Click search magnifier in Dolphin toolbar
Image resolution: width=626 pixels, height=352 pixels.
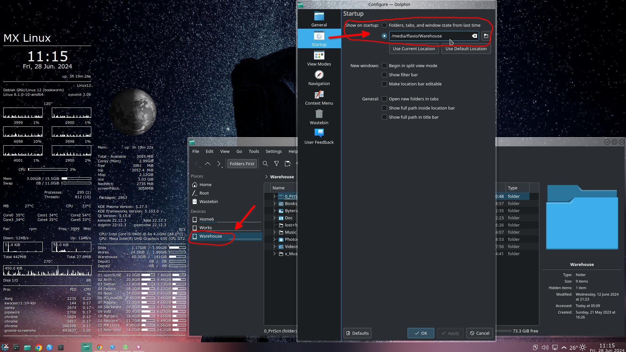tap(265, 164)
